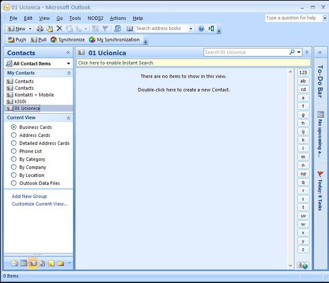329x283 pixels.
Task: Open the Edit menu
Action: point(28,18)
